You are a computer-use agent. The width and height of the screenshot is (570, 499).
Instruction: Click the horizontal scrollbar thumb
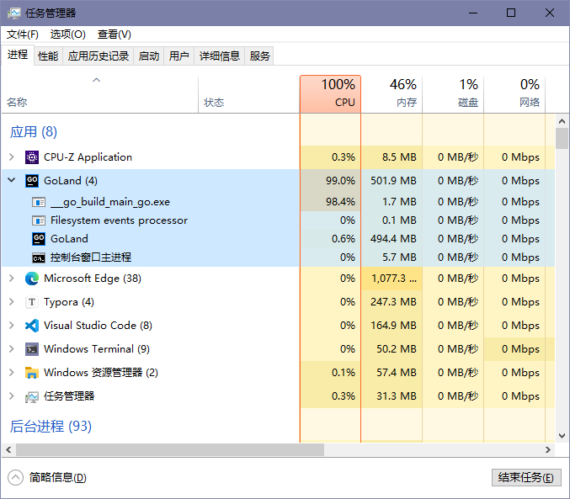[170, 450]
